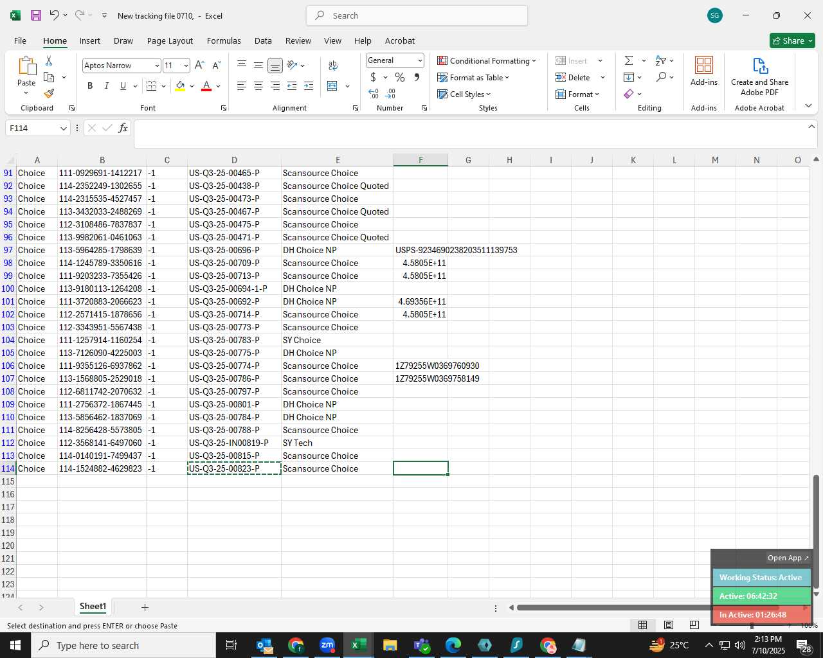Click Merge and Center icon
The image size is (823, 658).
click(332, 85)
